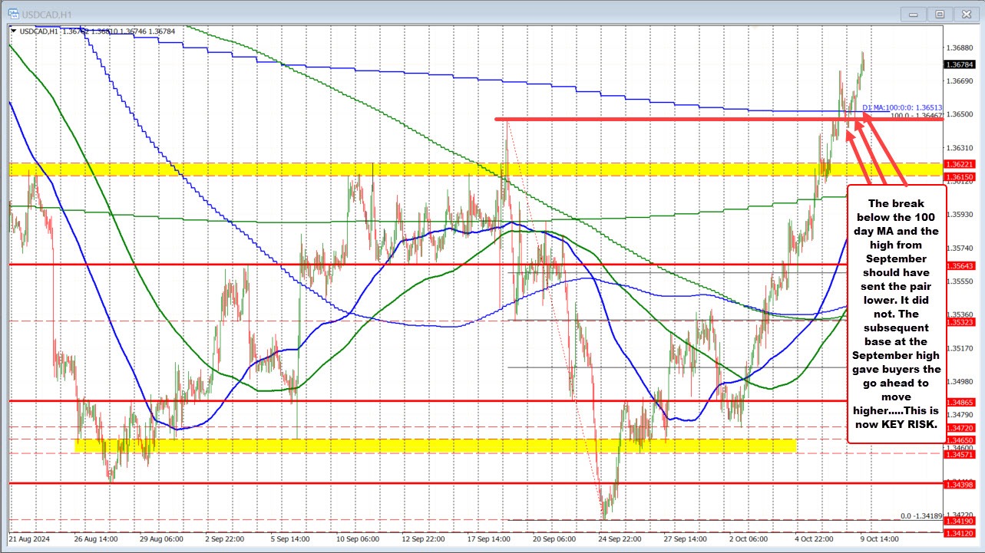
Task: Click the 1.34571 red axis marker
Action: 960,454
